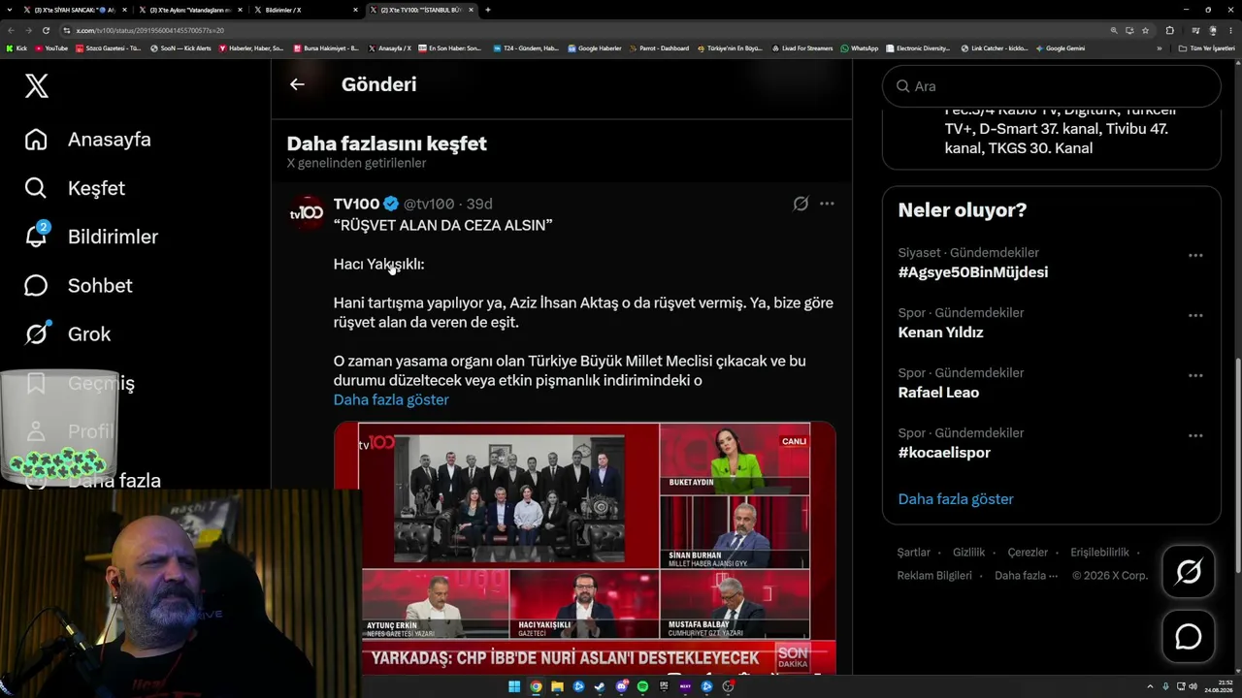Viewport: 1242px width, 698px height.
Task: Expand the post with 'Daha fazla göster'
Action: tap(391, 399)
